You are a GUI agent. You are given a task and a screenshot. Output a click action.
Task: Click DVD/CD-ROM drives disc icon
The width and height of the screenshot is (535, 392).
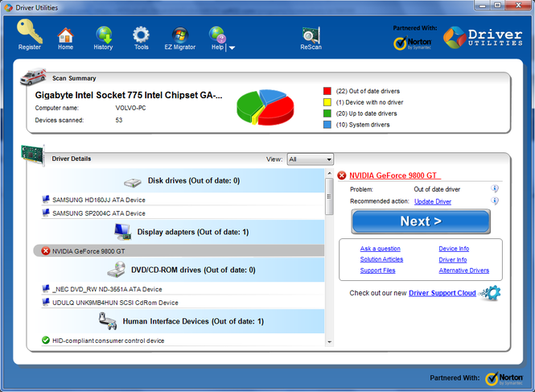(117, 270)
